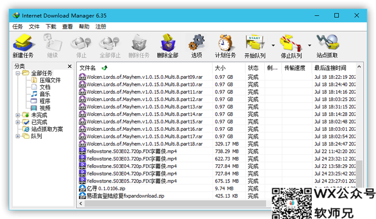Click the 删除任务 toolbar icon

tap(139, 43)
